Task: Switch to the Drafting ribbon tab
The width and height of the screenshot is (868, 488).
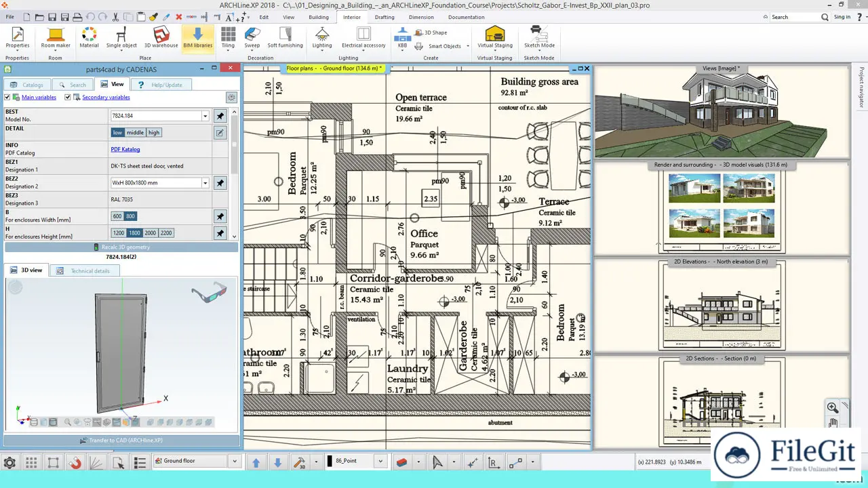Action: point(384,17)
